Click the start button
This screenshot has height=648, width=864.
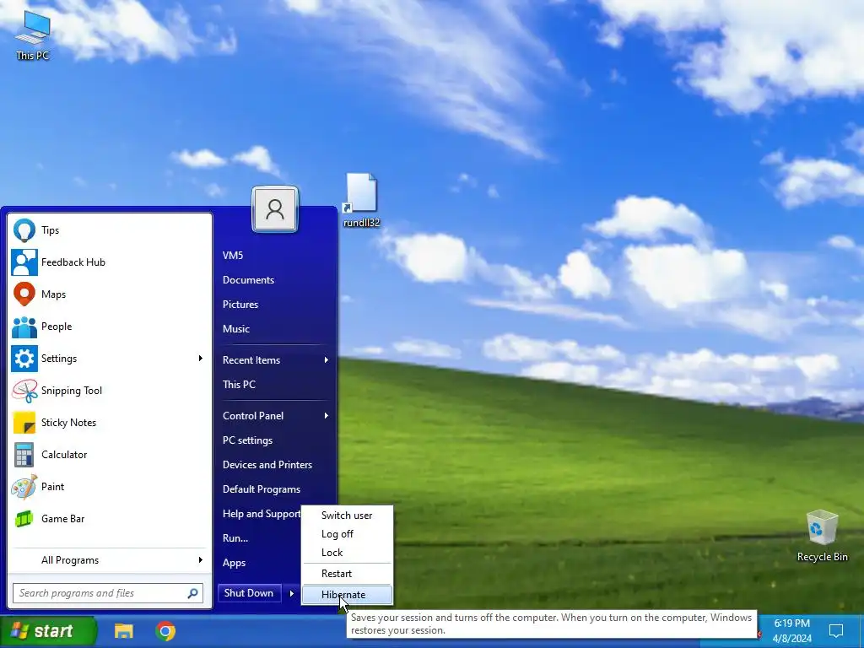pyautogui.click(x=48, y=631)
